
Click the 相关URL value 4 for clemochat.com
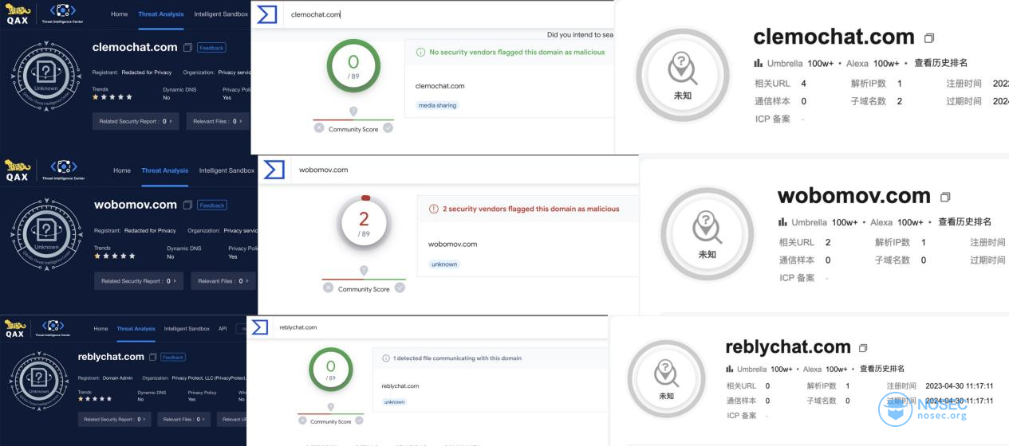(803, 84)
